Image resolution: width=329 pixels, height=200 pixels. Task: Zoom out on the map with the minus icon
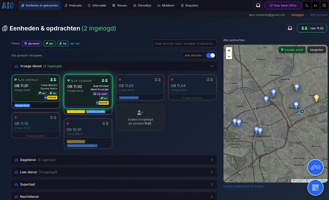[229, 56]
